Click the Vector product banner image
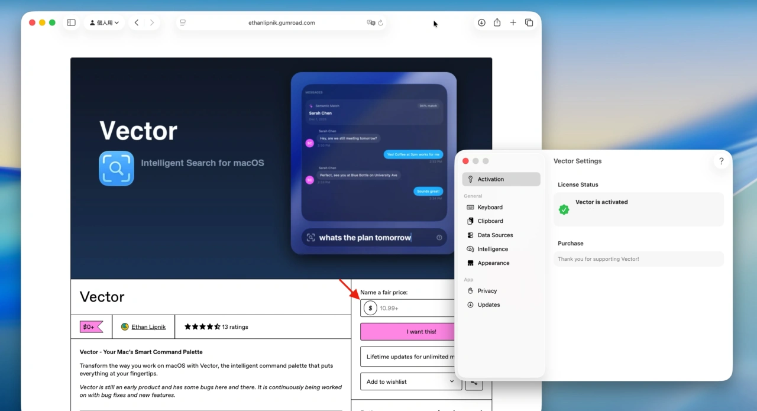Screen dimensions: 757x411 [x=281, y=168]
